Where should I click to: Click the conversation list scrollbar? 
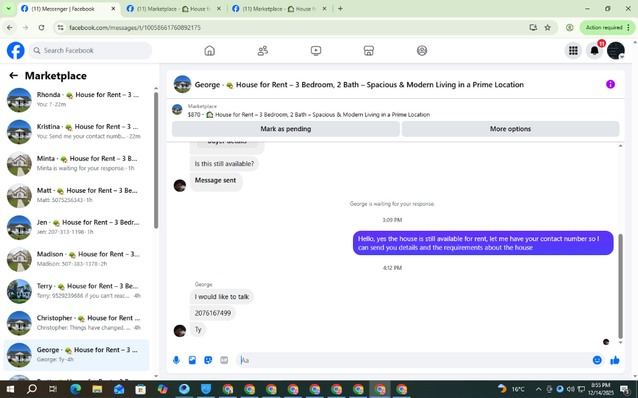(x=156, y=161)
